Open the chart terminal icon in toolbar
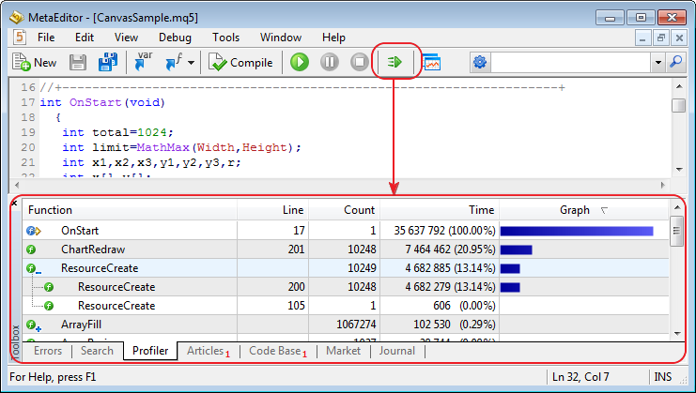The image size is (696, 393). tap(431, 63)
